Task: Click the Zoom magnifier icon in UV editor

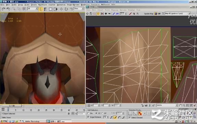Action: (x=184, y=106)
